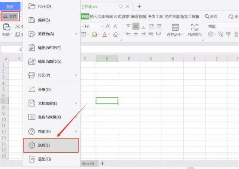Click the distributed alignment icon
The image size is (239, 169).
click(x=158, y=34)
